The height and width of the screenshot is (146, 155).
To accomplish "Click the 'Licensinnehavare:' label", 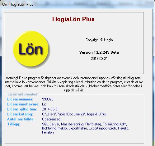I will [23, 104].
